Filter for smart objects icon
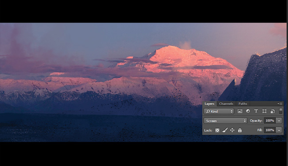Viewport: 288px width, 166px height. [x=272, y=111]
